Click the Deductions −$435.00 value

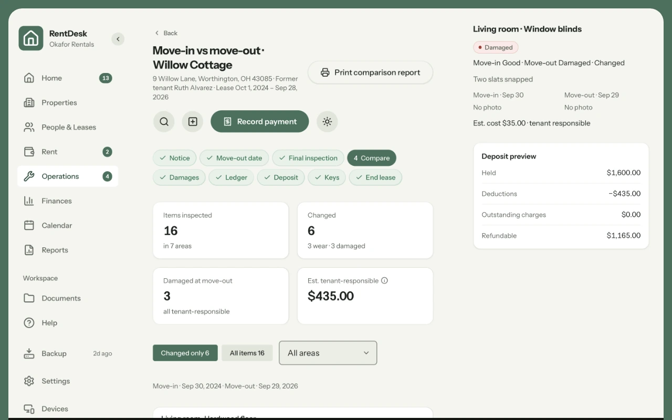pyautogui.click(x=625, y=194)
